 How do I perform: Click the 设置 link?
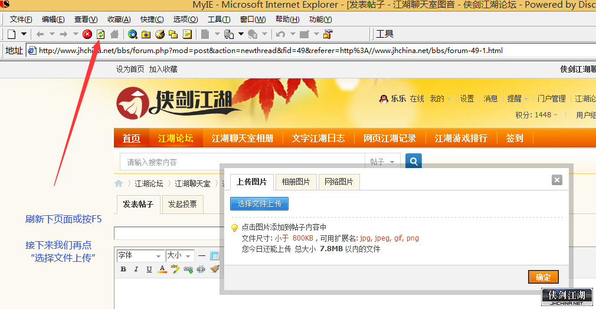pyautogui.click(x=467, y=99)
